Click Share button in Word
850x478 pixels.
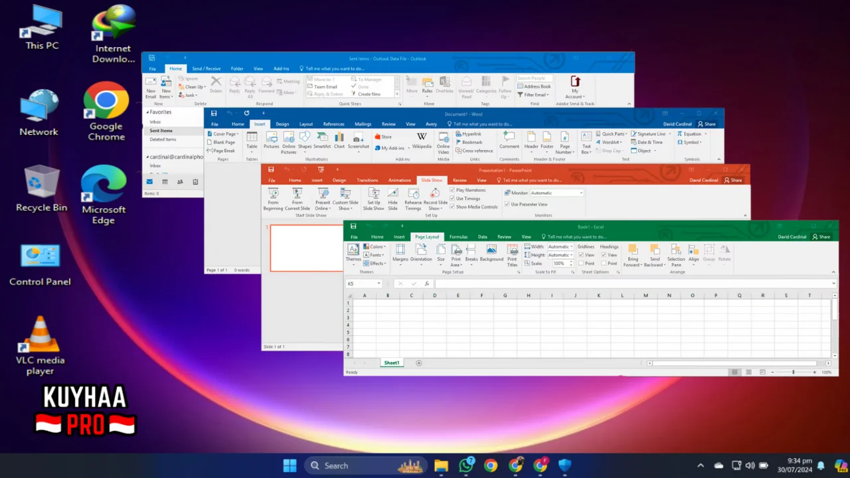pos(707,123)
